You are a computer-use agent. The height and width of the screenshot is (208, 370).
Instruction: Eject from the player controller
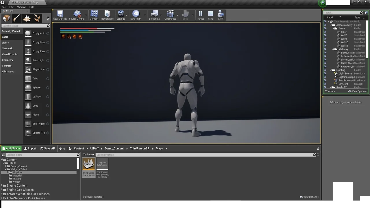point(221,15)
